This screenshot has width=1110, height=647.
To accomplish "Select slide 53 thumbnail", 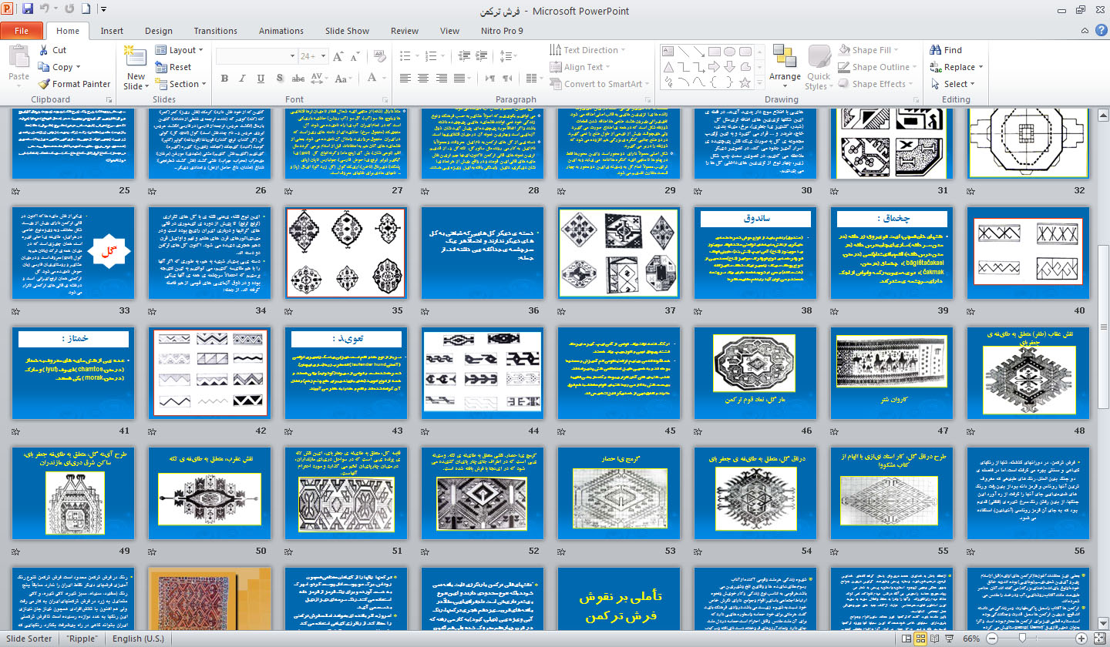I will (x=617, y=492).
